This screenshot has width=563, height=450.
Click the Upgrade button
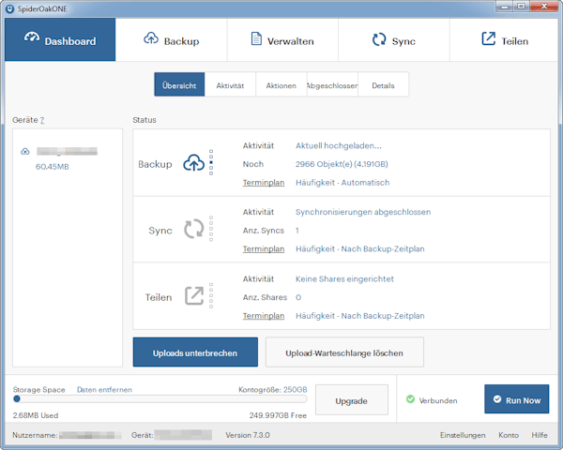tap(352, 399)
